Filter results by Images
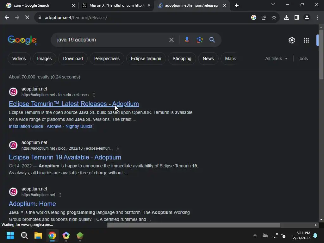The height and width of the screenshot is (243, 324). 44,59
